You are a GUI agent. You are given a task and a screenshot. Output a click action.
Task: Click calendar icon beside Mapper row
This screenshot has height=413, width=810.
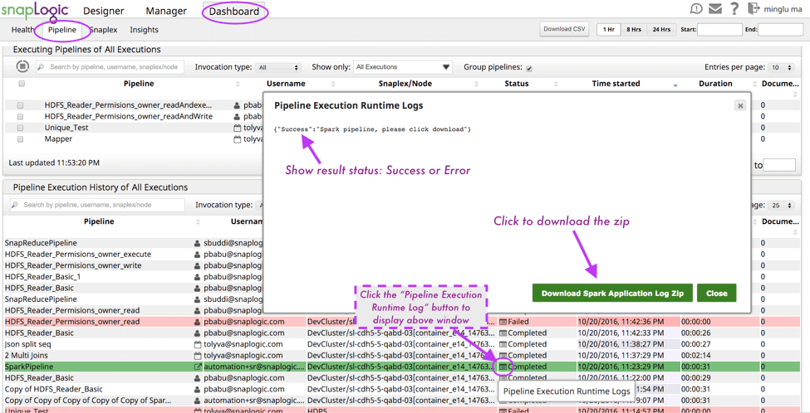[237, 138]
